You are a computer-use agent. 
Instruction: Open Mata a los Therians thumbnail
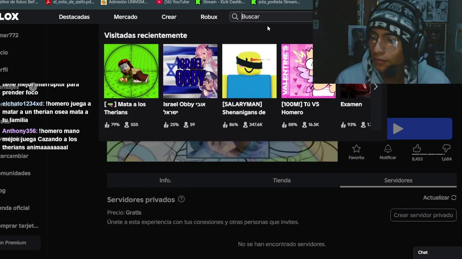pyautogui.click(x=131, y=71)
